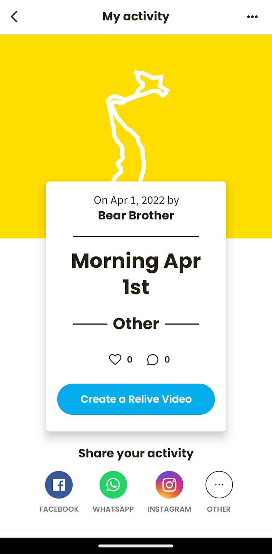This screenshot has height=554, width=272.
Task: Tap the comment count next to bubble
Action: coord(167,360)
